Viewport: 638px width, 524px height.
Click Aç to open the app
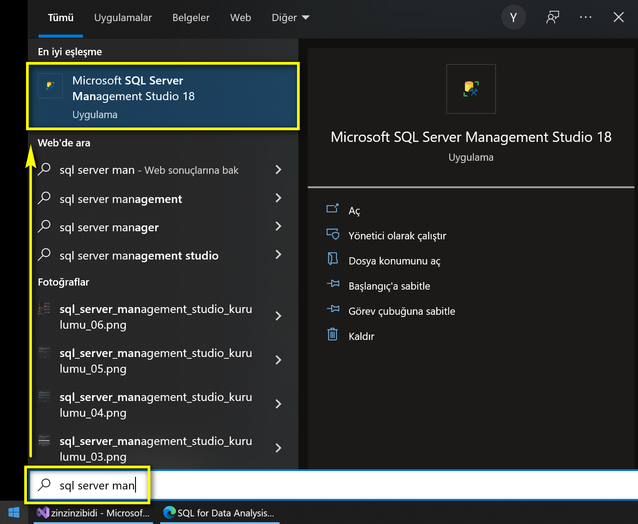click(x=354, y=211)
